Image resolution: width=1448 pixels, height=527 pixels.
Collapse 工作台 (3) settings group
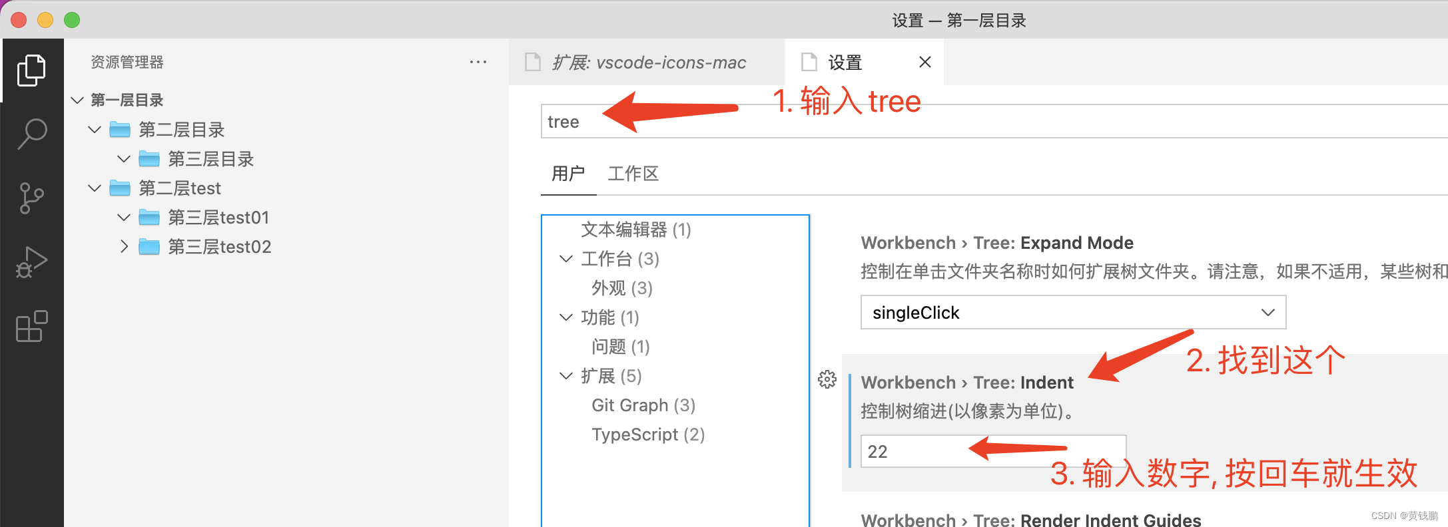(x=566, y=259)
